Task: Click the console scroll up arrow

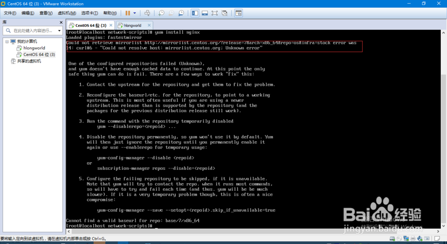Action: pyautogui.click(x=443, y=32)
